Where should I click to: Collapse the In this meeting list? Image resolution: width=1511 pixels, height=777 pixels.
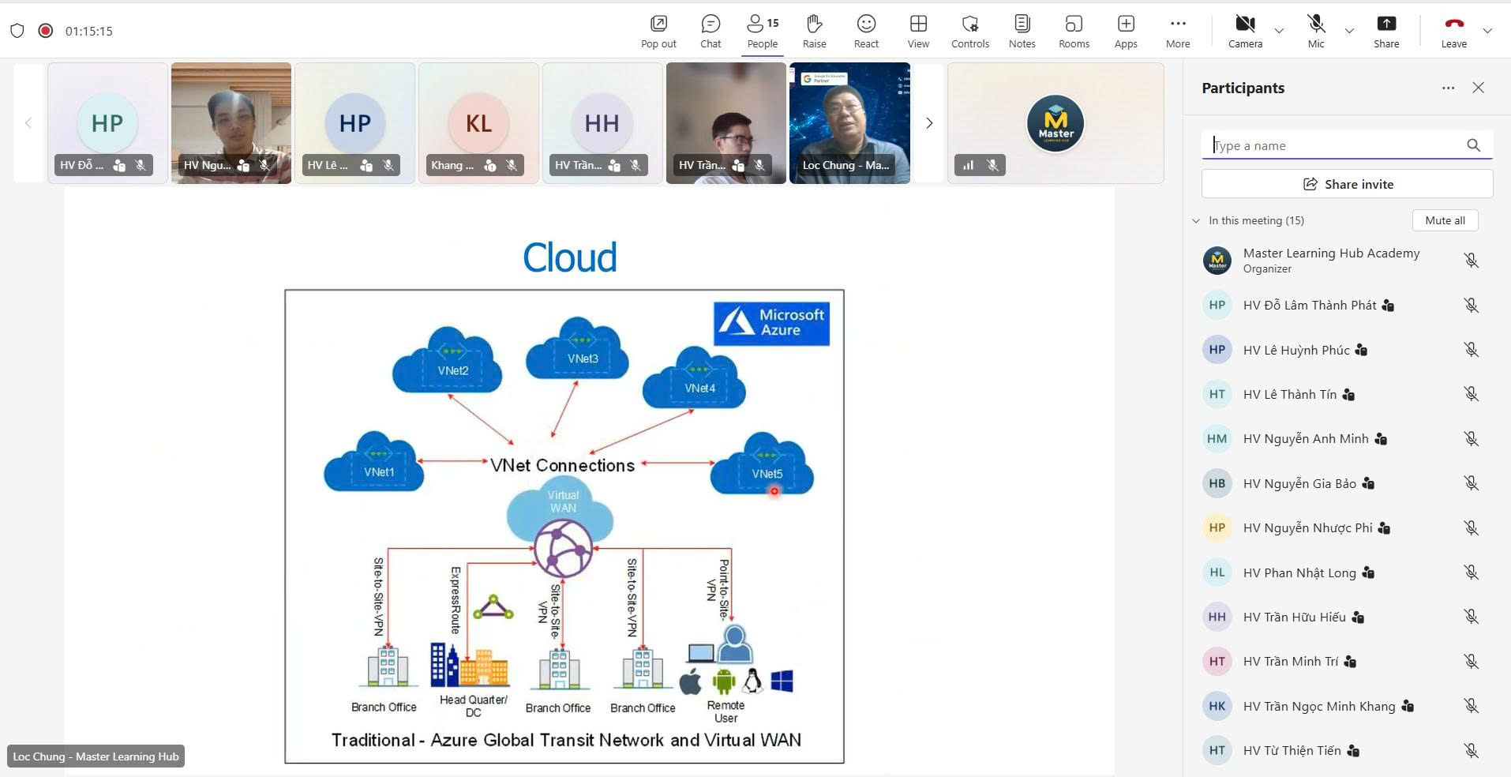pos(1196,221)
